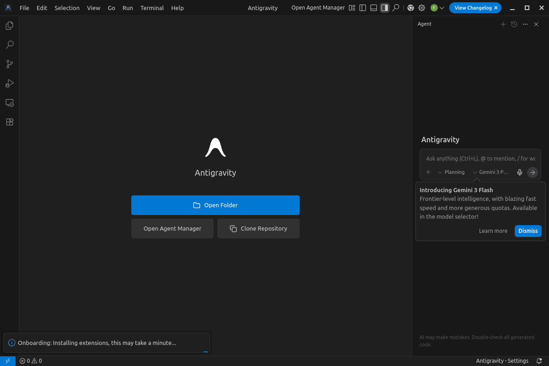Click the Chrome browser icon in the title bar
This screenshot has width=549, height=366.
point(410,8)
